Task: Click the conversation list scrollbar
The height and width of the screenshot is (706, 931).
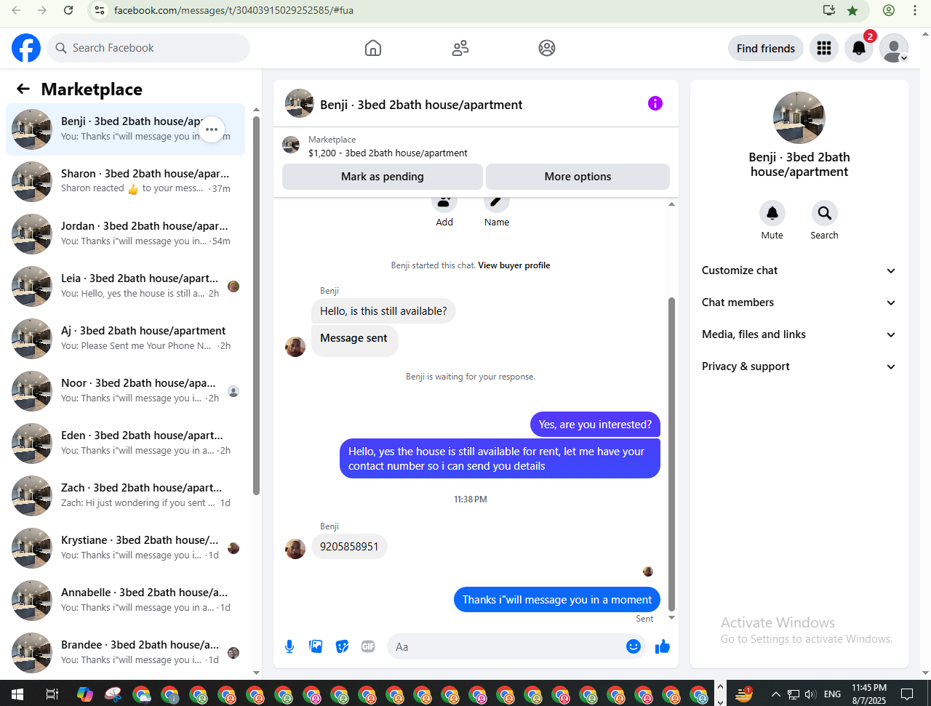Action: 256,305
